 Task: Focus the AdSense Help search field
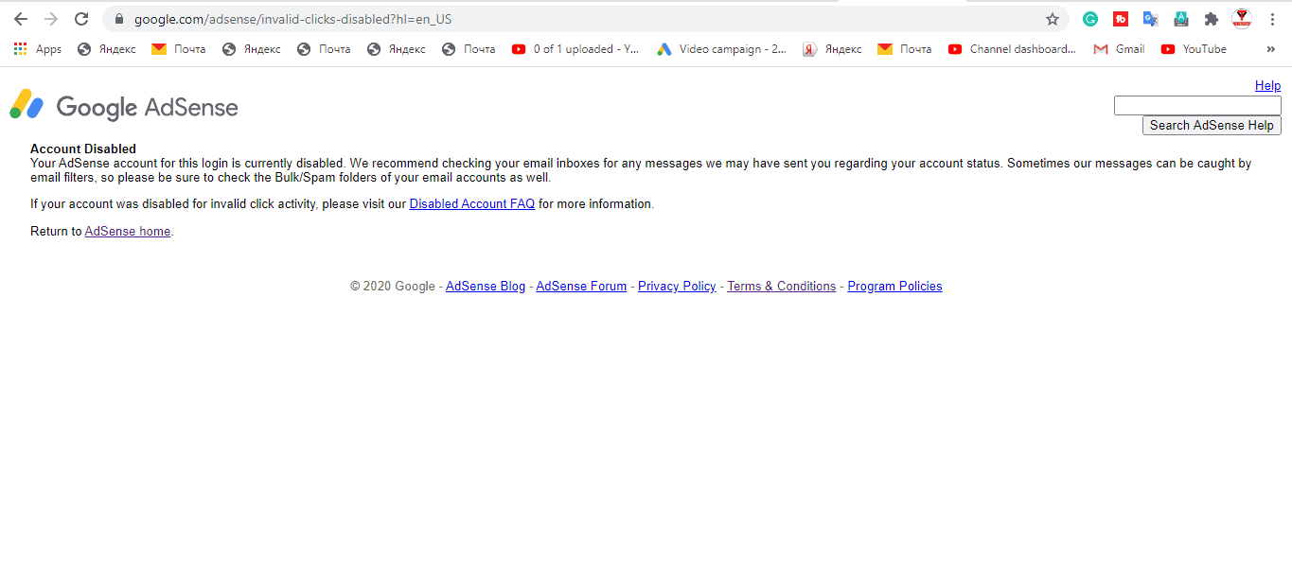point(1197,105)
